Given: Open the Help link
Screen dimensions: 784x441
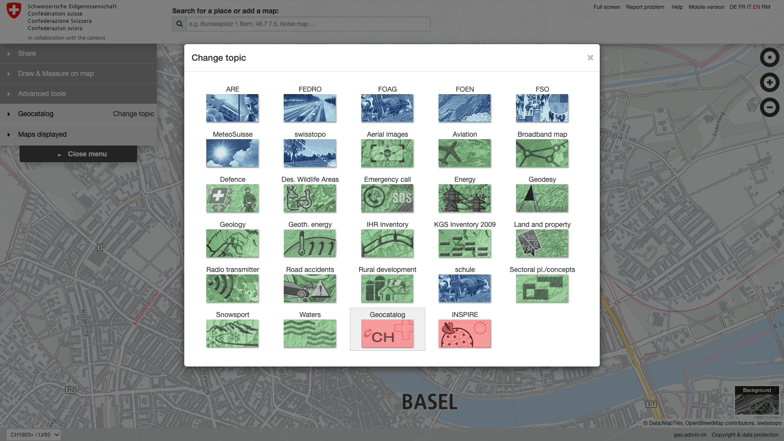Looking at the screenshot, I should pyautogui.click(x=677, y=7).
